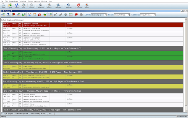Open the Edit menu
The image size is (188, 118).
click(x=6, y=1)
